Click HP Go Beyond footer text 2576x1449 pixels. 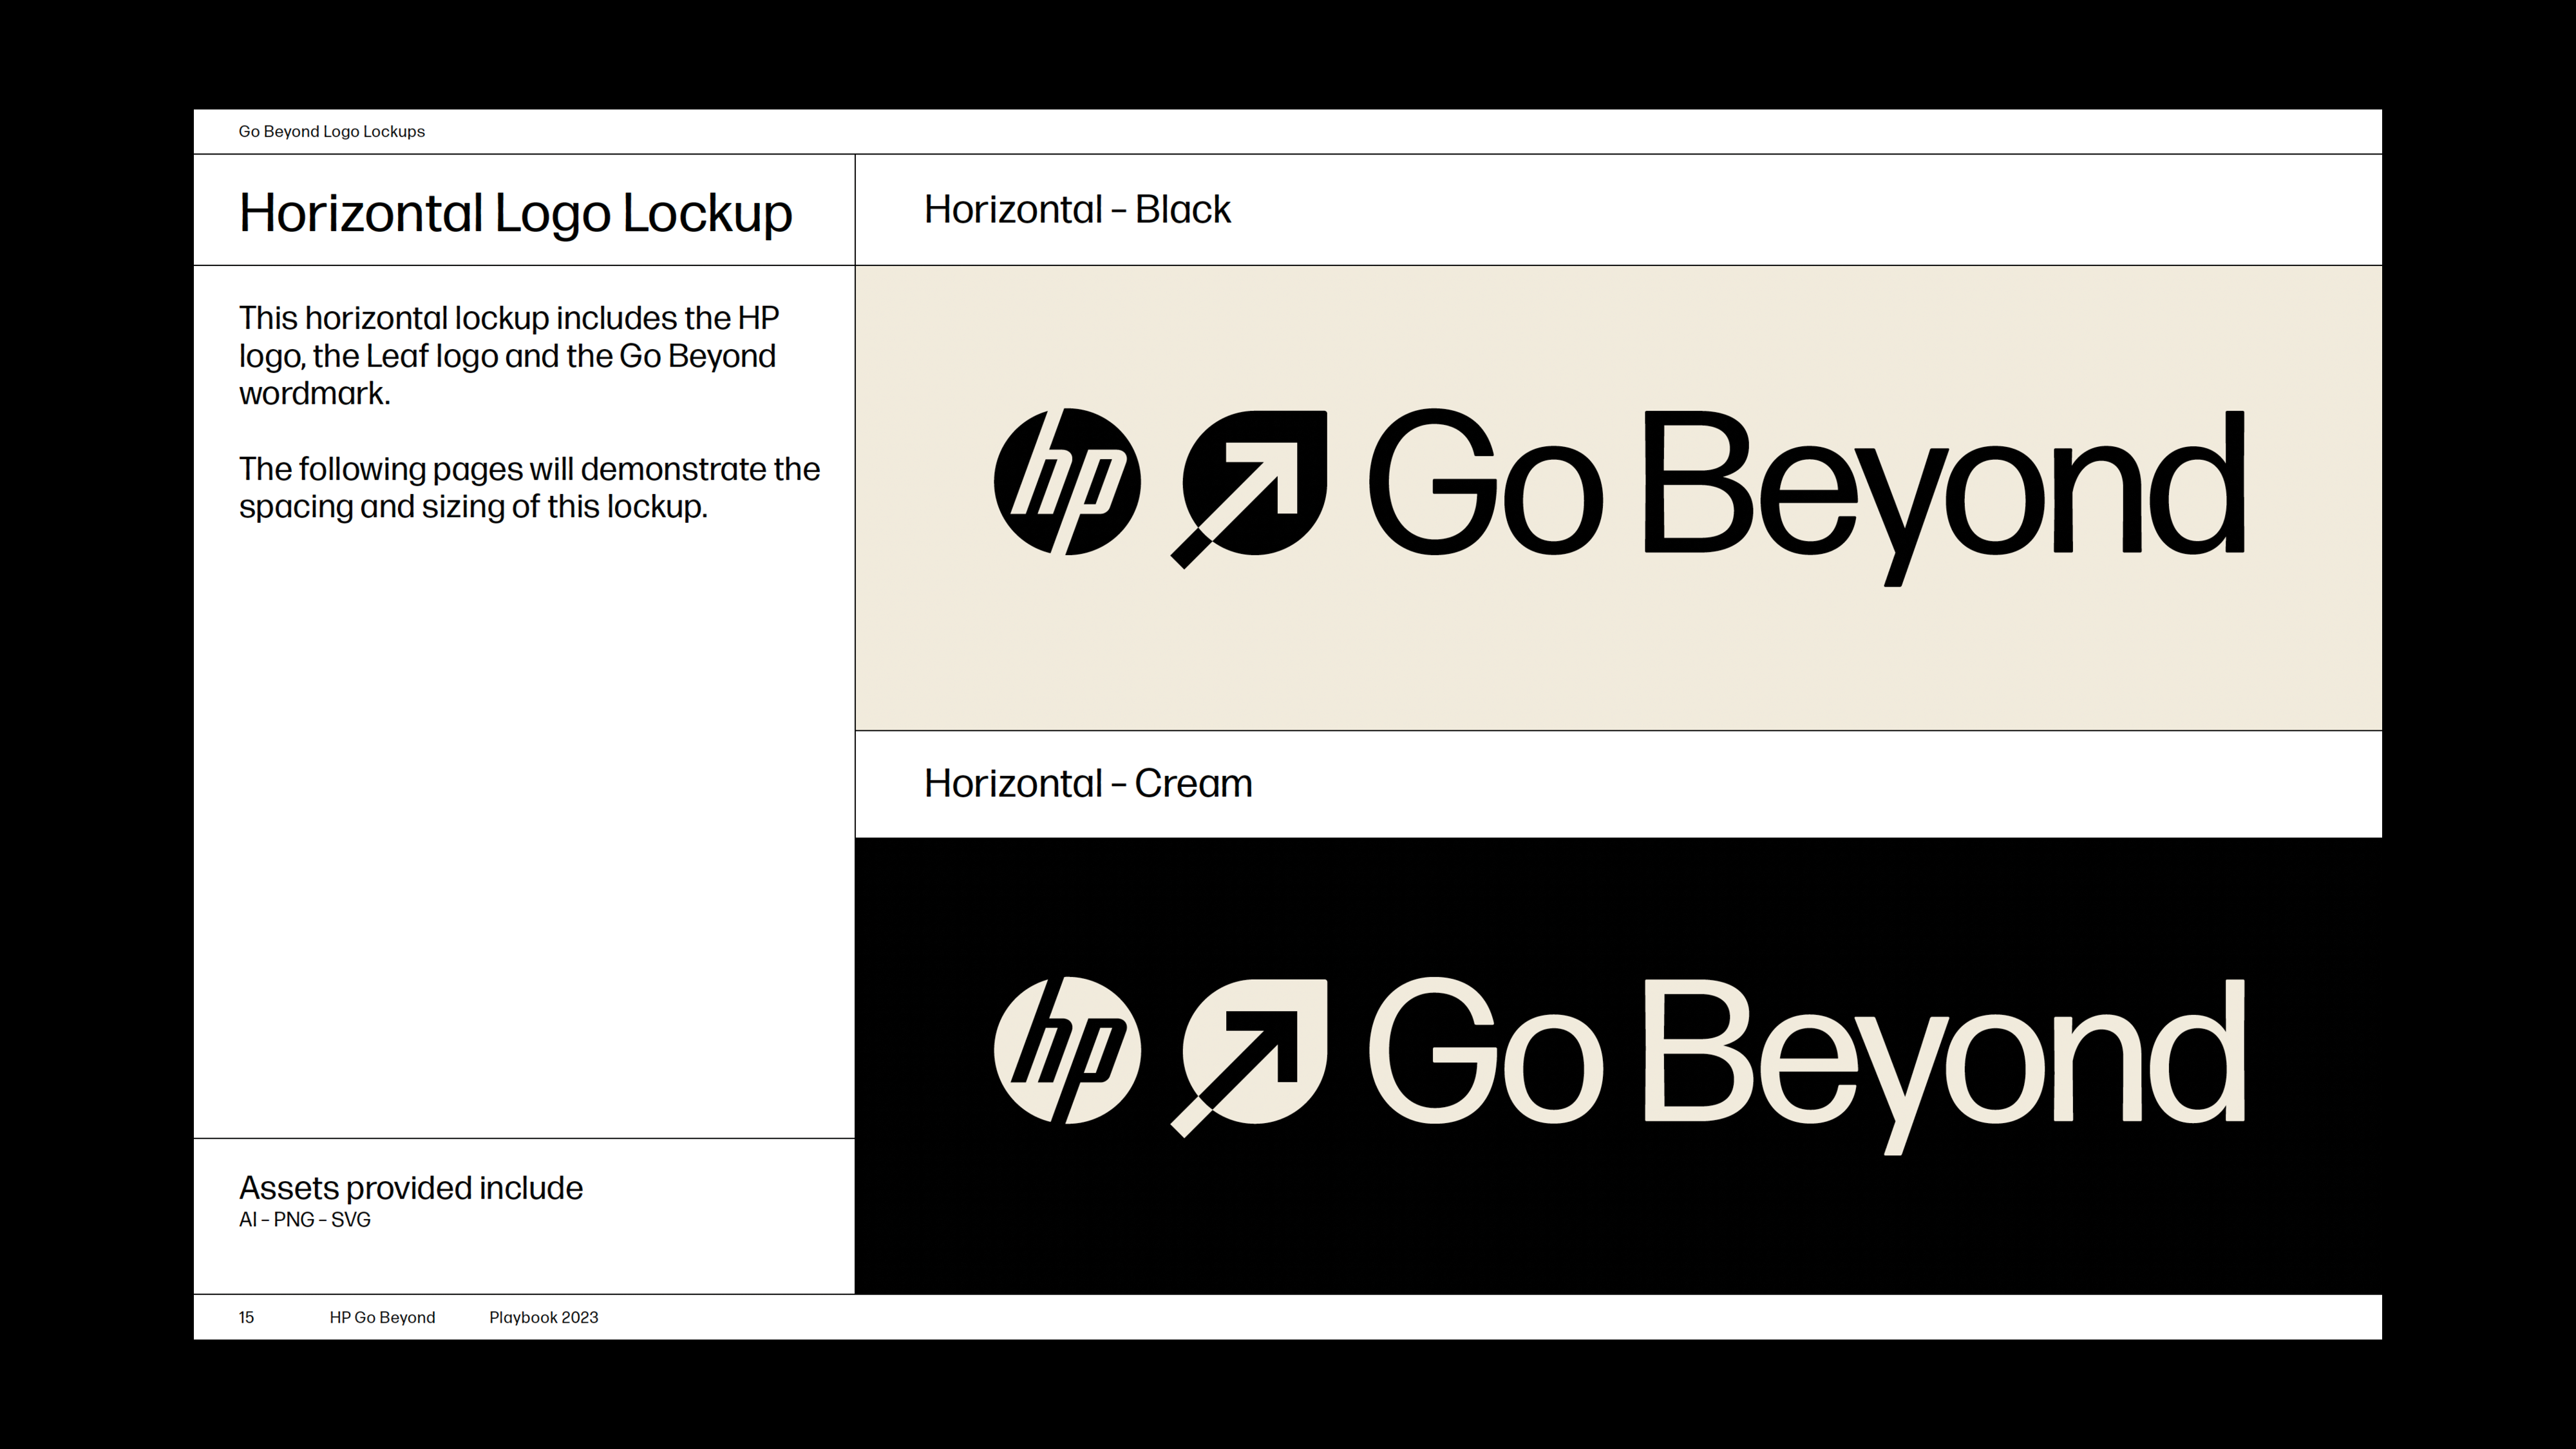coord(382,1317)
